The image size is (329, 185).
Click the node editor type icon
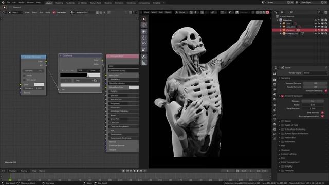click(4, 12)
